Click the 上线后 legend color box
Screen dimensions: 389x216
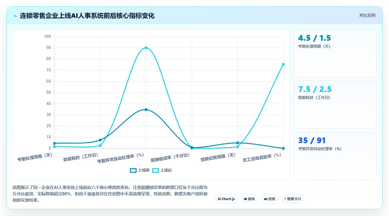pos(155,170)
